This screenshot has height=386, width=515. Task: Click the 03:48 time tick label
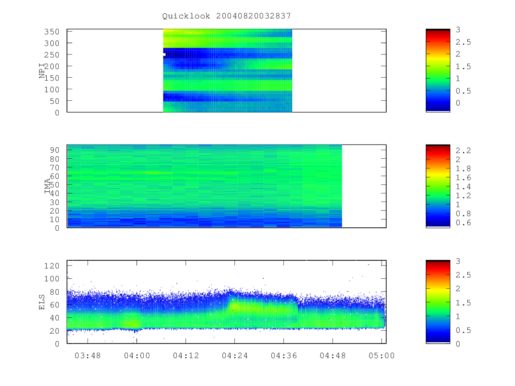pos(88,356)
